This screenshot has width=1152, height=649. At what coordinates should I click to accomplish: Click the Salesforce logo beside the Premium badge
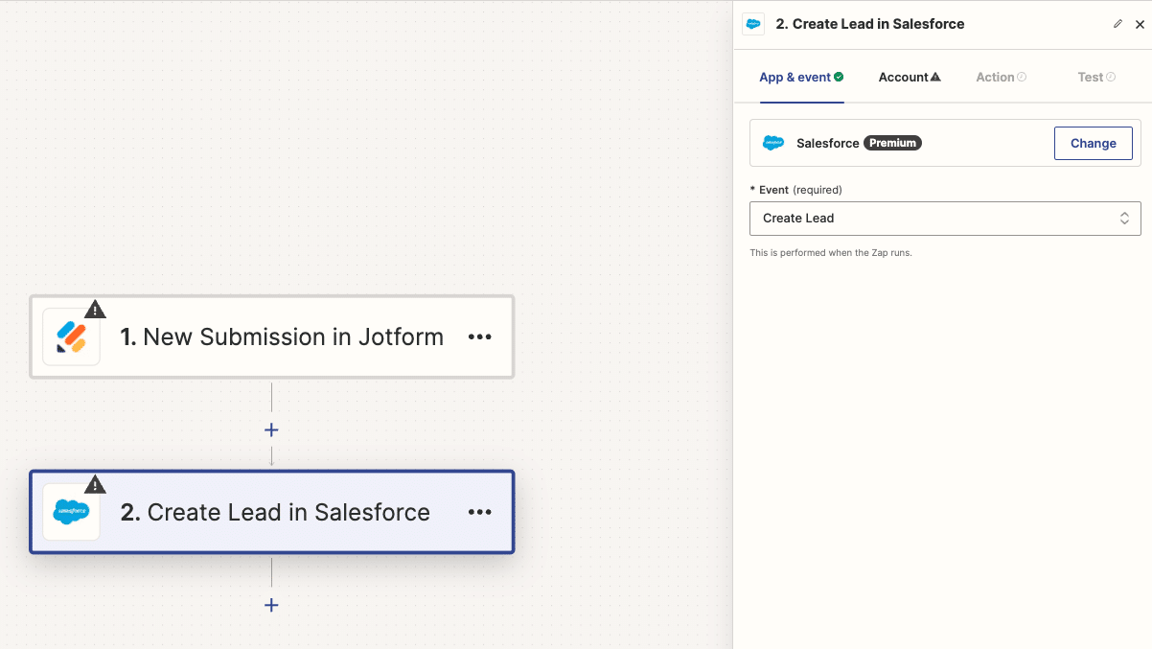click(773, 143)
